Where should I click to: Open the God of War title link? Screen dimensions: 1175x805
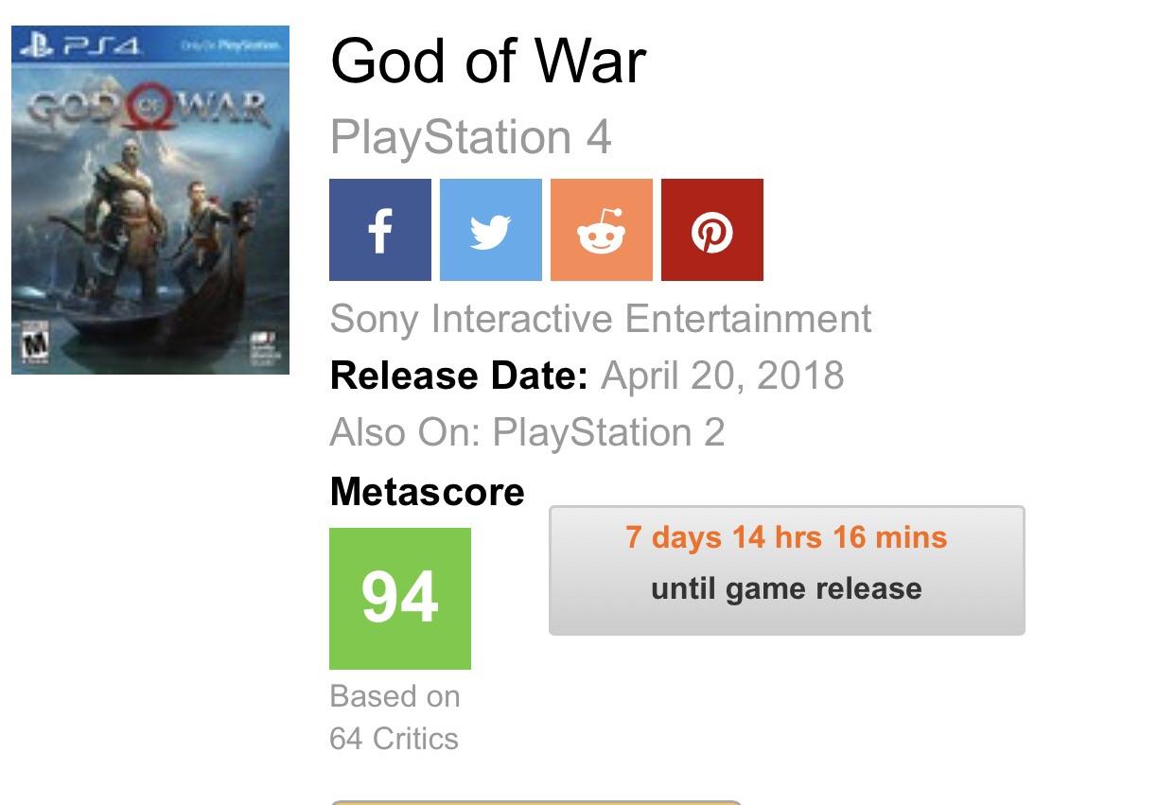pos(486,60)
